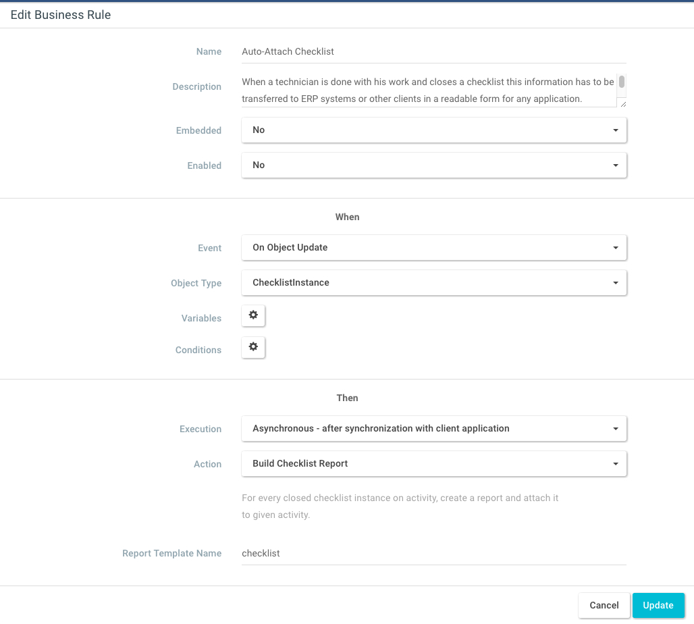
Task: Click the Description scrollbar thumb
Action: [621, 82]
